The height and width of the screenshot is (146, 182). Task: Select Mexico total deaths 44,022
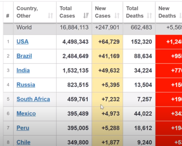click(143, 114)
